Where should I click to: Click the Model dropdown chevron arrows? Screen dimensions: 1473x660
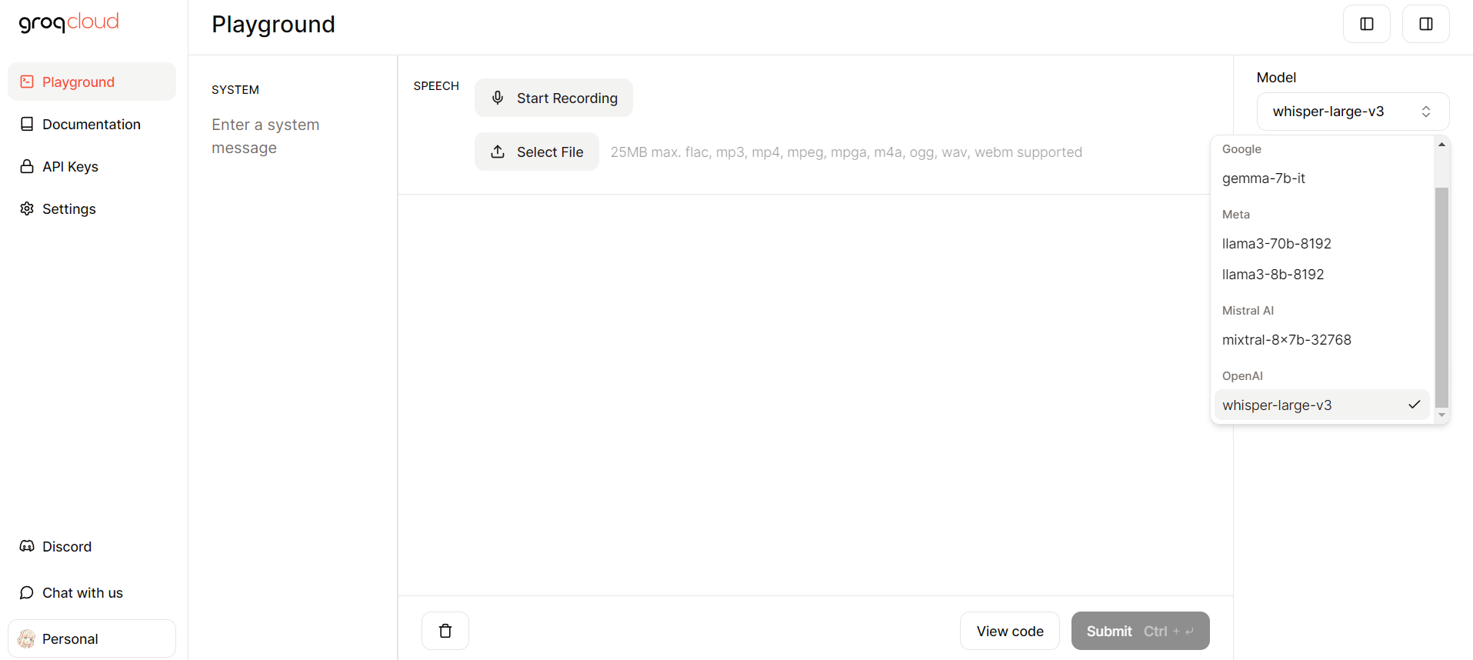[x=1426, y=112]
